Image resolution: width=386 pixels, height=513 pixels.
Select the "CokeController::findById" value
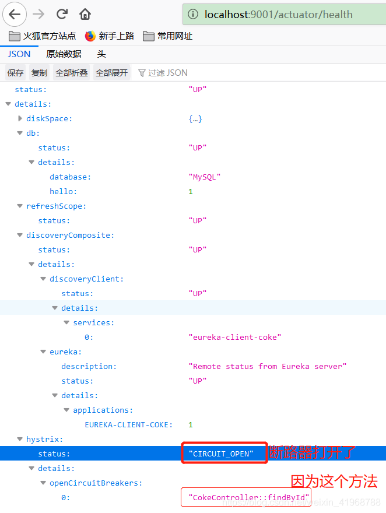pyautogui.click(x=249, y=498)
